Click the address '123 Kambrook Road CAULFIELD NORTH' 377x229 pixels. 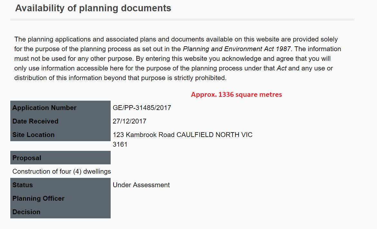(x=182, y=135)
